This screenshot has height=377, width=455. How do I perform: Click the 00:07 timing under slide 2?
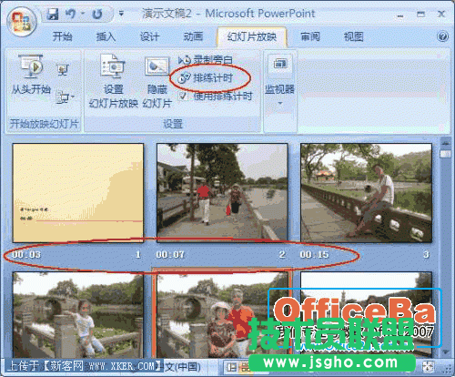click(x=170, y=254)
